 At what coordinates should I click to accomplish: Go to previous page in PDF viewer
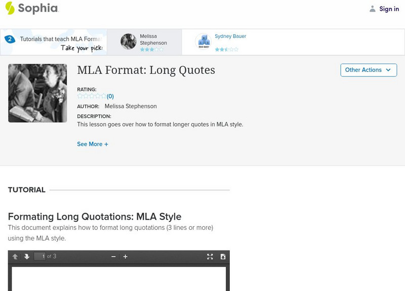coord(15,257)
